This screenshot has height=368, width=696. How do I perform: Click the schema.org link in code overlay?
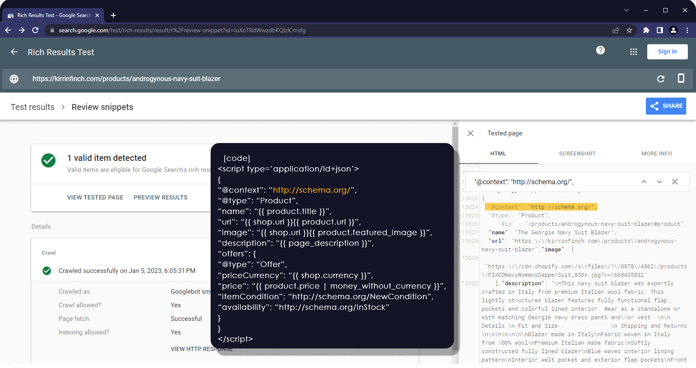click(311, 190)
